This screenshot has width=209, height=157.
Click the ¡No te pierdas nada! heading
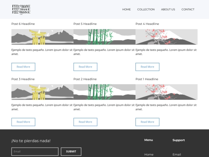31,141
